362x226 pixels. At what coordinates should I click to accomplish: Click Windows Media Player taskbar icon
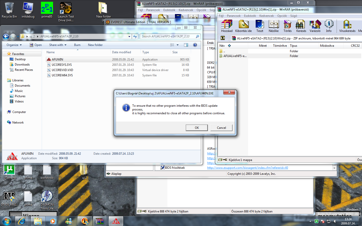tap(53, 221)
